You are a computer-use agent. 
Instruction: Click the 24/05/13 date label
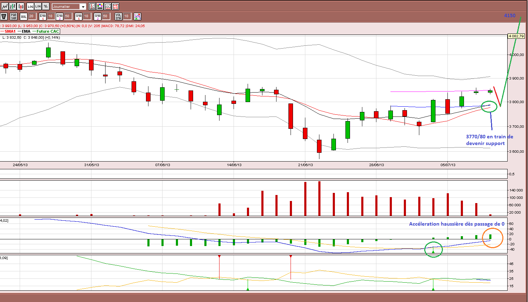[20, 164]
